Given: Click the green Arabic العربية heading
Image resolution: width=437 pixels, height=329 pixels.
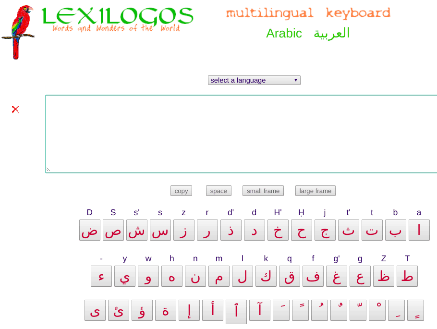Looking at the screenshot, I should pos(308,34).
